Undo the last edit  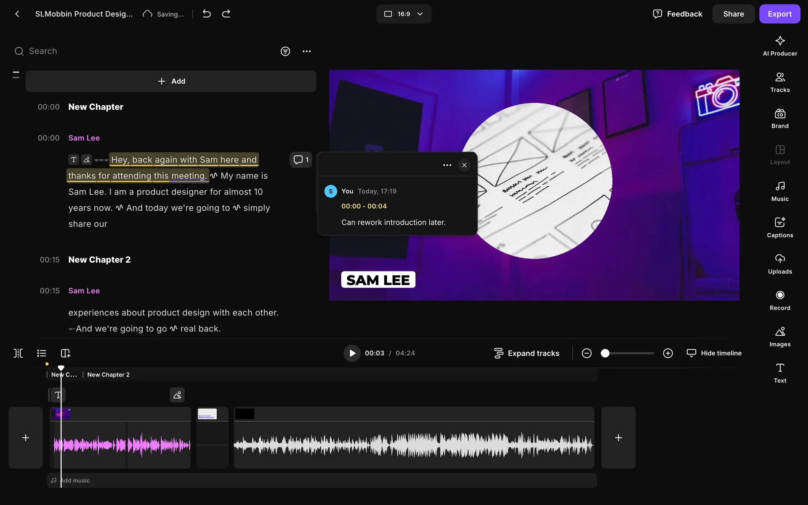[x=206, y=14]
